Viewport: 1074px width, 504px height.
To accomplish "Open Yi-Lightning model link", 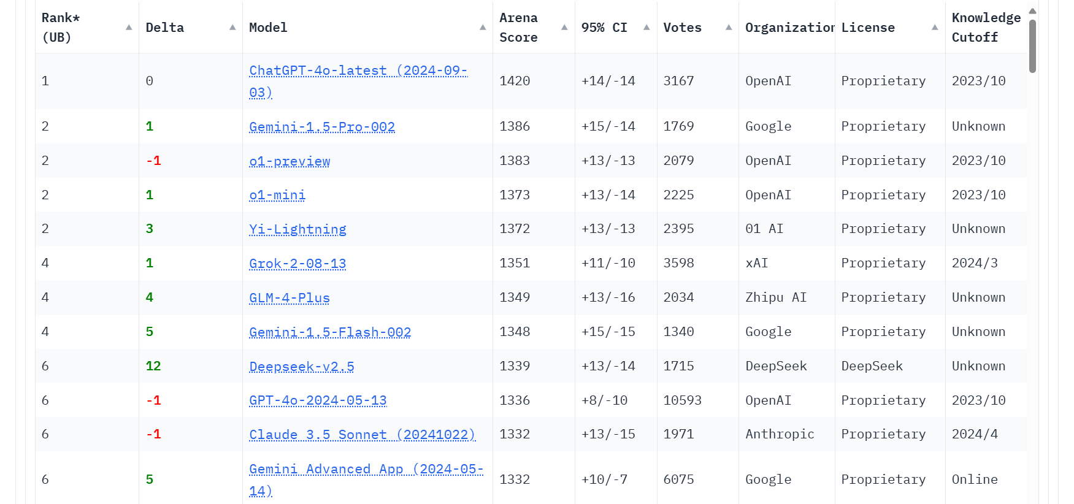I will [297, 229].
